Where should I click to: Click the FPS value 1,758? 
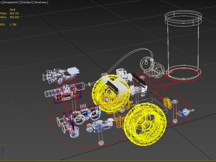click(13, 25)
